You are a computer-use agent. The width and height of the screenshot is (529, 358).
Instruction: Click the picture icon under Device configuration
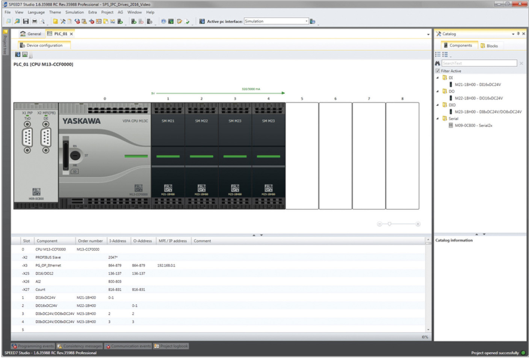[x=25, y=54]
